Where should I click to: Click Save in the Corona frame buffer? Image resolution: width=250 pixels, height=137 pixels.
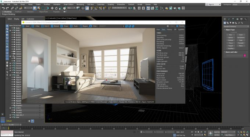coord(26,26)
